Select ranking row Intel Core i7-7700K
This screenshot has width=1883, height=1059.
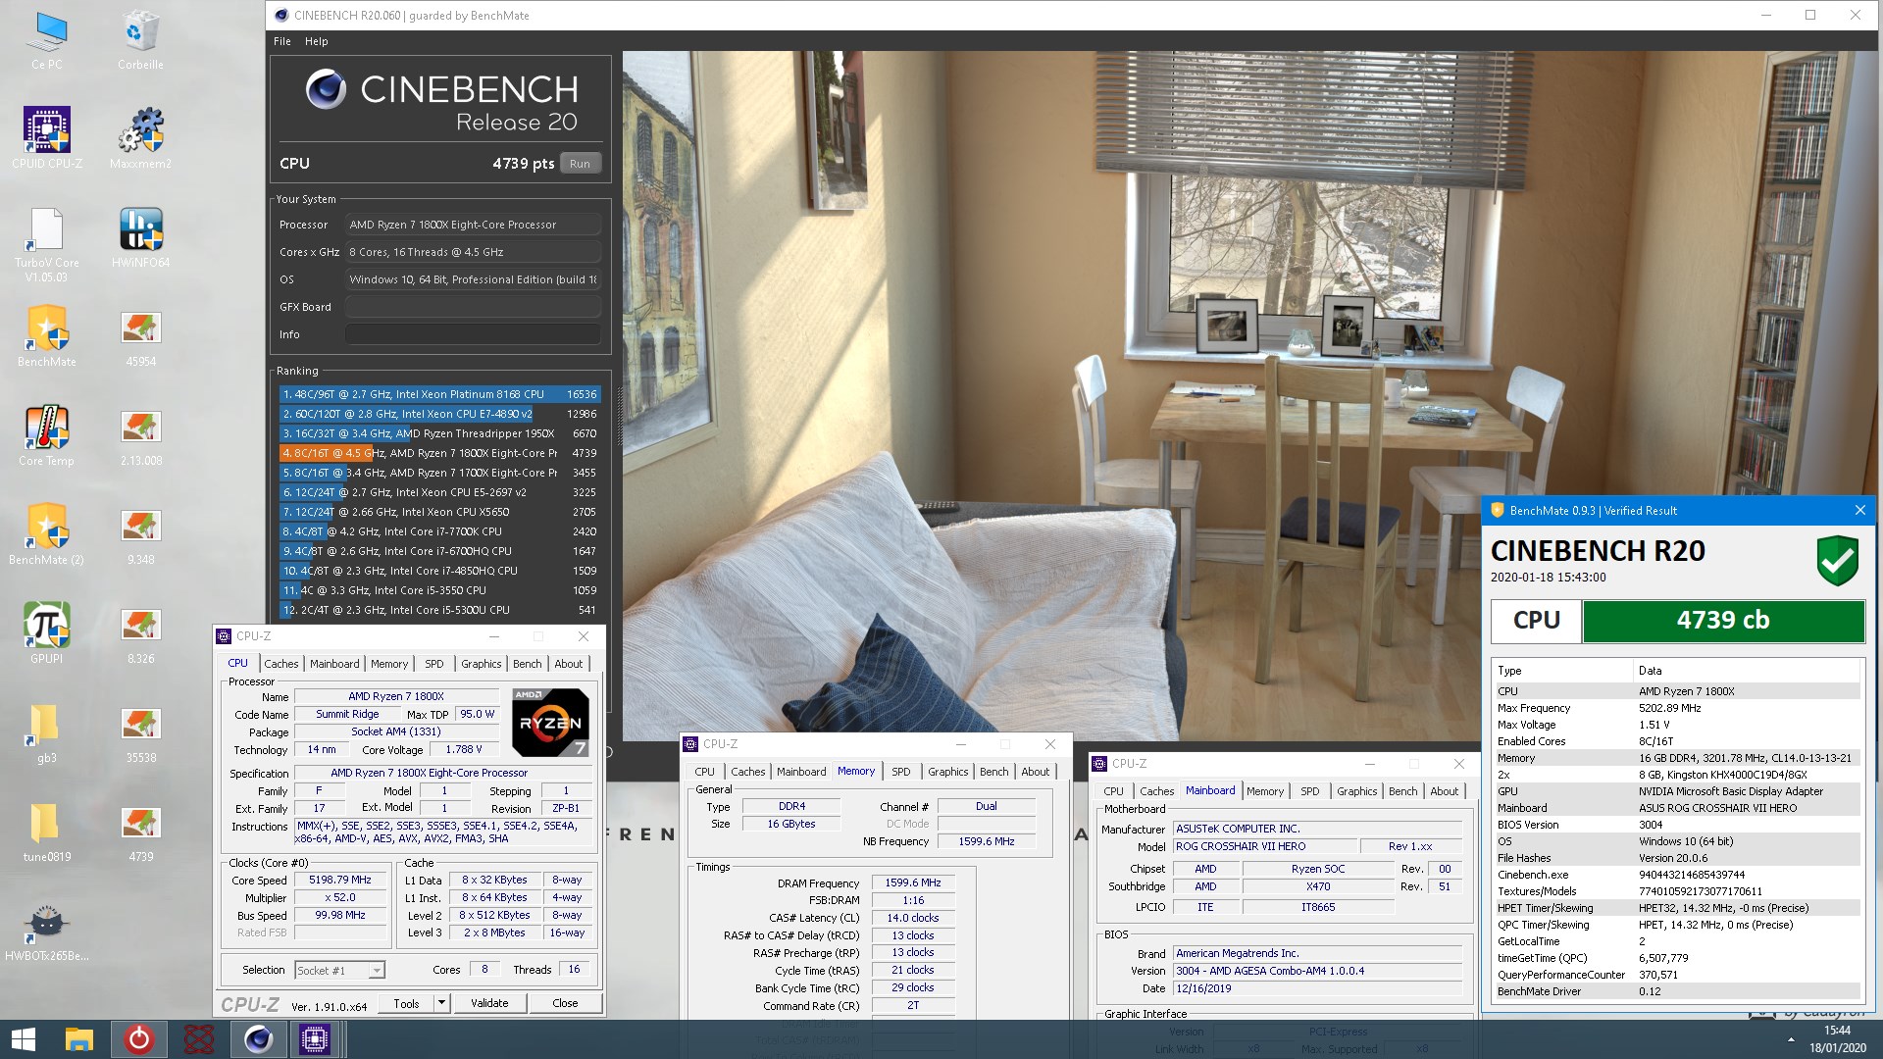439,531
